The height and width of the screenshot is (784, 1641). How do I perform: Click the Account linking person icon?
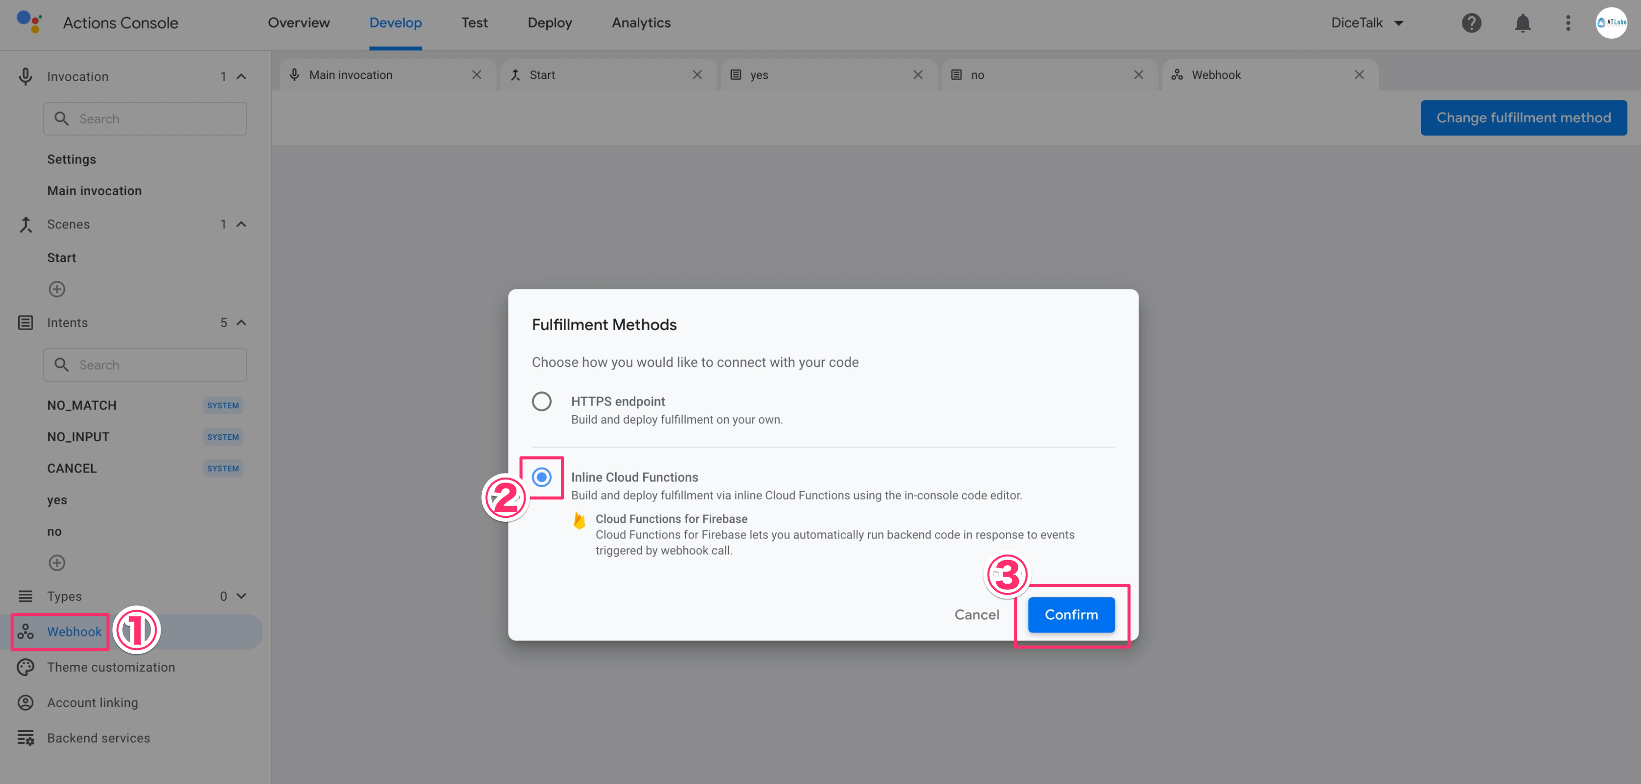tap(26, 702)
